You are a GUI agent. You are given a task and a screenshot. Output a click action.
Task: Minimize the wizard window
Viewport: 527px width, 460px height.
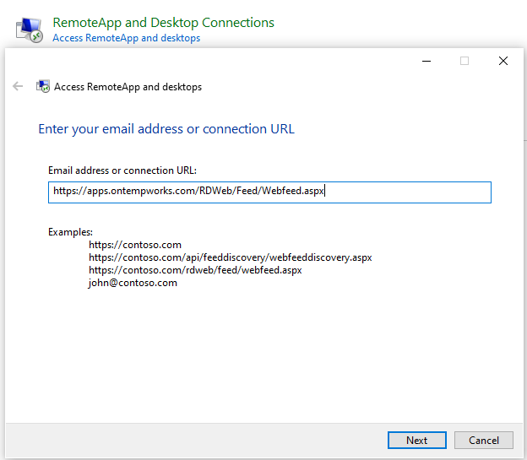tap(426, 61)
